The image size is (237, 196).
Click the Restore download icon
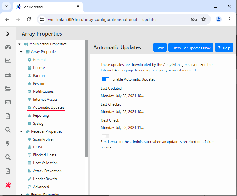29,84
